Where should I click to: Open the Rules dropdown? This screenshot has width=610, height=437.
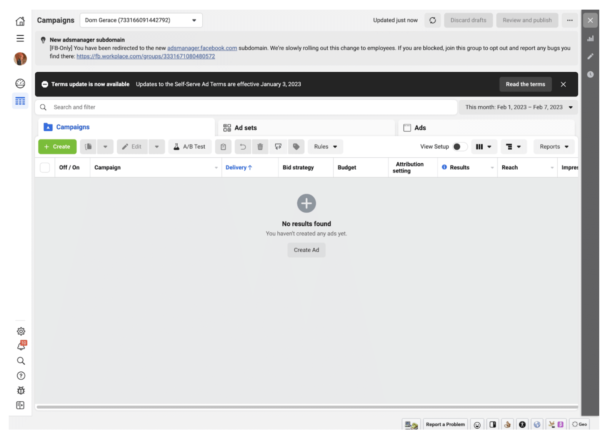[325, 147]
